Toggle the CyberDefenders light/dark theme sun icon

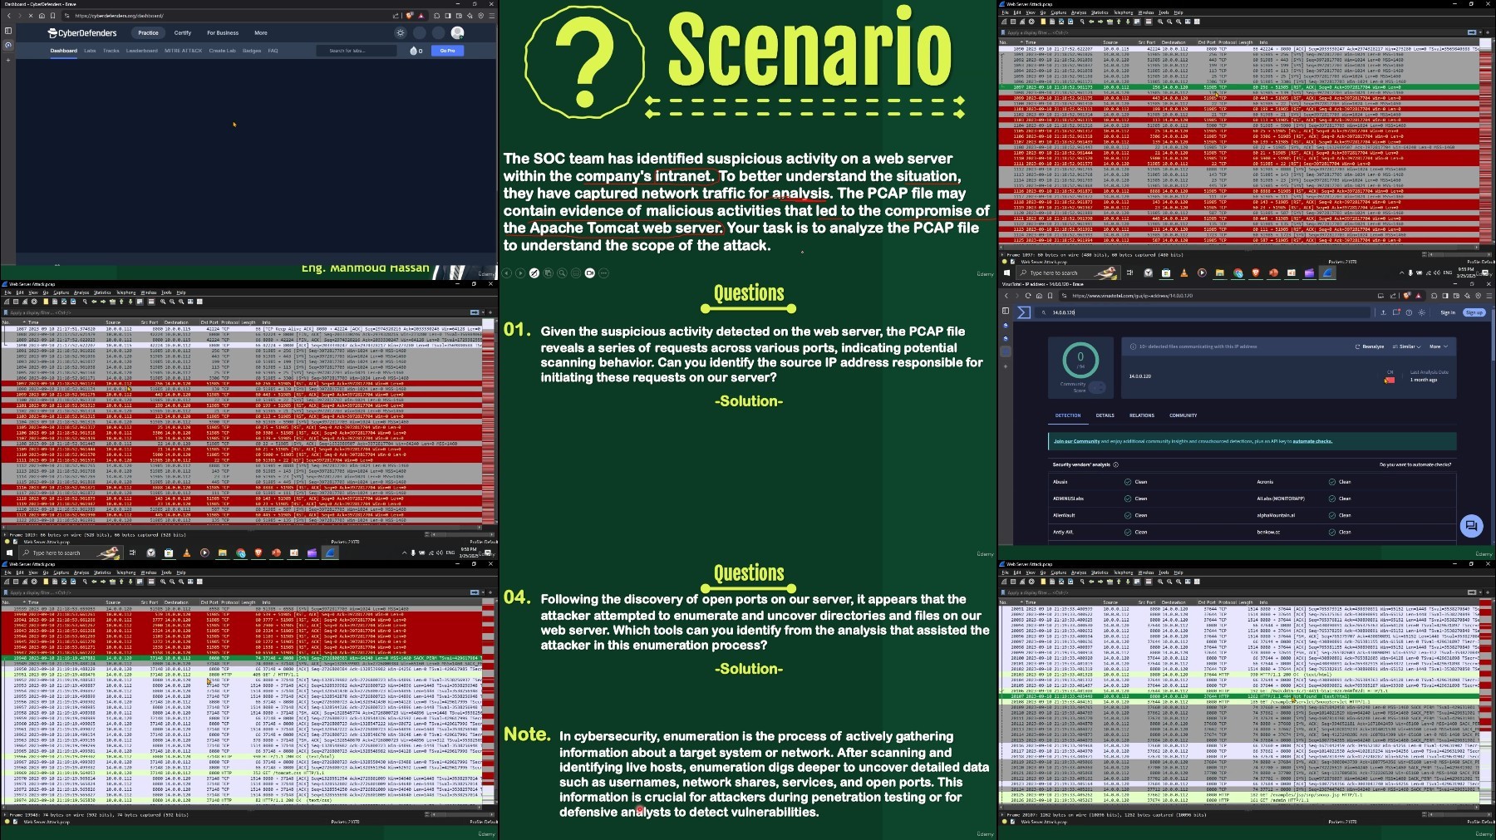(401, 33)
